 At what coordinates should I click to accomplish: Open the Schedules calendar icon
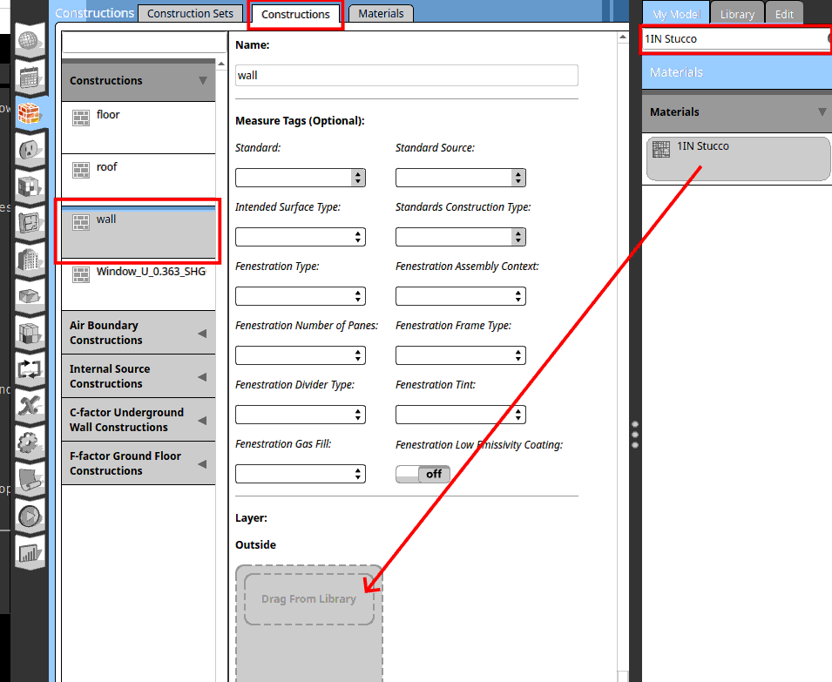(x=30, y=78)
